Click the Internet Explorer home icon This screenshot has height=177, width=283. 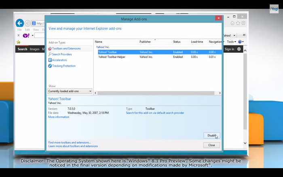(232, 23)
